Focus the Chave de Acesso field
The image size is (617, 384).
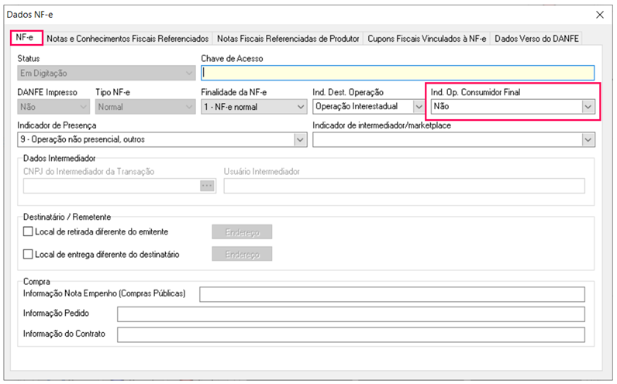[x=397, y=73]
